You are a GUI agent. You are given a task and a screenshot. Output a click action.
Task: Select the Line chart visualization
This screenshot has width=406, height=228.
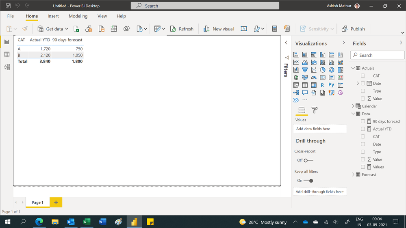click(296, 62)
